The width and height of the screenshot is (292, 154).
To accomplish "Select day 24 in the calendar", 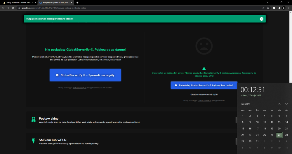I will tap(257, 135).
